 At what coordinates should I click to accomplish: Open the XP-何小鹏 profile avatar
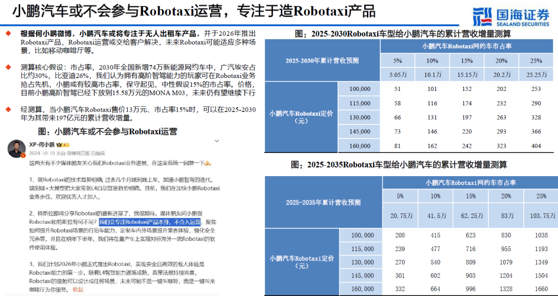[x=17, y=149]
